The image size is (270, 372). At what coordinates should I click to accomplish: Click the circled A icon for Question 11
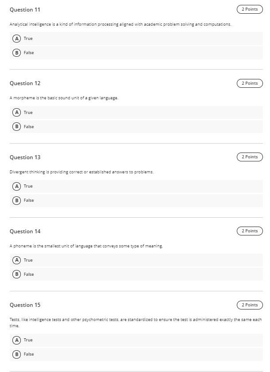[17, 39]
